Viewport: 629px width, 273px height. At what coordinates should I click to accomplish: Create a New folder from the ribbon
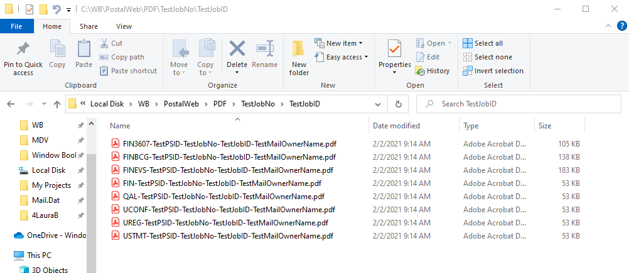[x=299, y=58]
